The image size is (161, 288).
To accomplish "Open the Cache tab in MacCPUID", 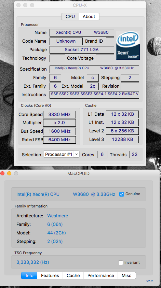I will (73, 275).
